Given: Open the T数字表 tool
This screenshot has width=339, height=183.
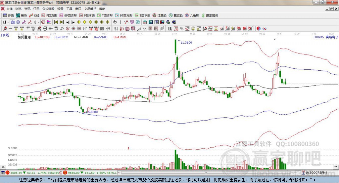Looking at the screenshot, I should (142, 16).
